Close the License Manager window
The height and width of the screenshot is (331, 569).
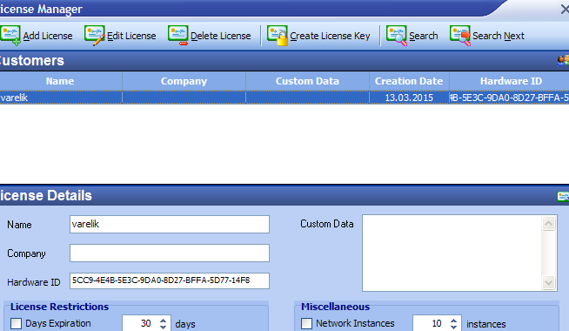[x=565, y=9]
